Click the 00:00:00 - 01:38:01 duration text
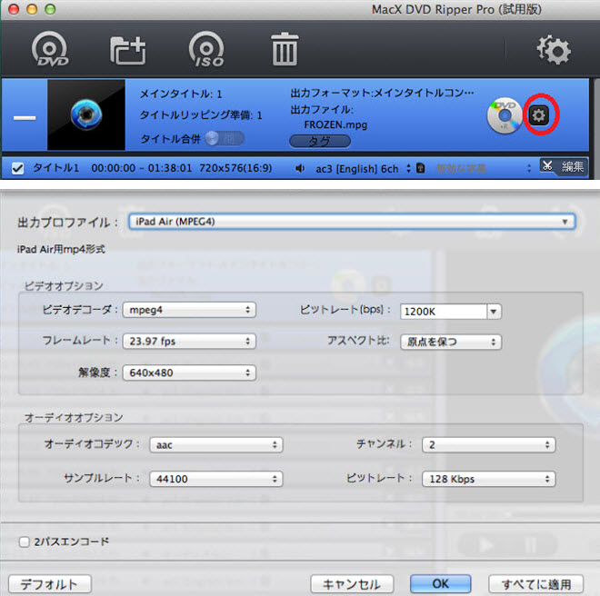The width and height of the screenshot is (600, 596). click(x=142, y=168)
